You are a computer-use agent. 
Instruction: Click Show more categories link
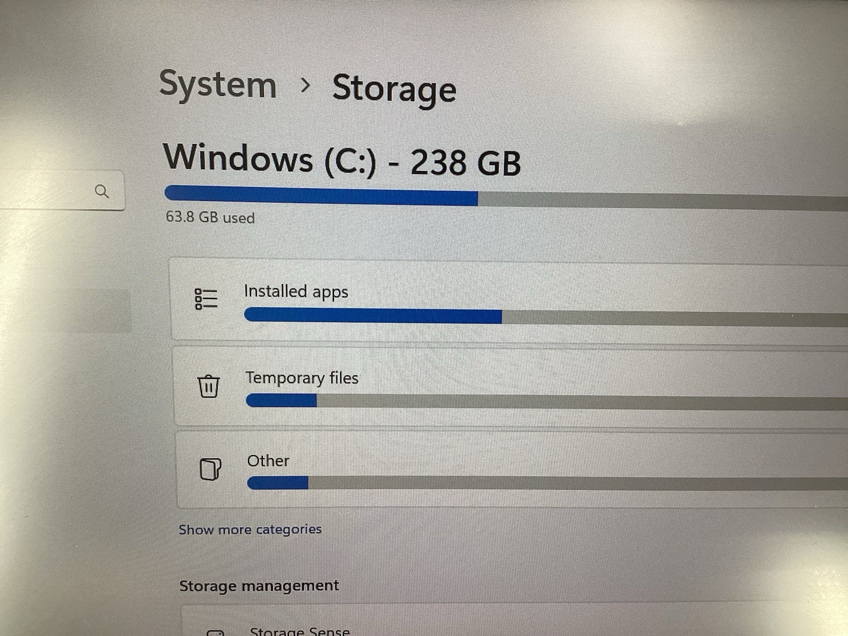coord(250,529)
